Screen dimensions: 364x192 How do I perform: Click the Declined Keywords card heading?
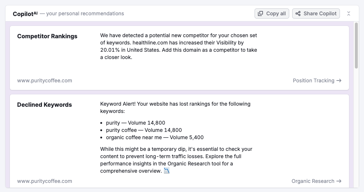pyautogui.click(x=44, y=105)
